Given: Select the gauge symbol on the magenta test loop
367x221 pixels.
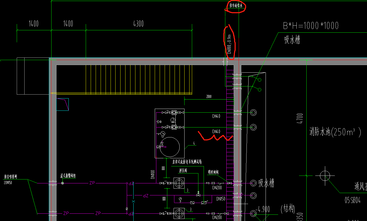Looking at the screenshot, I should (180, 200).
